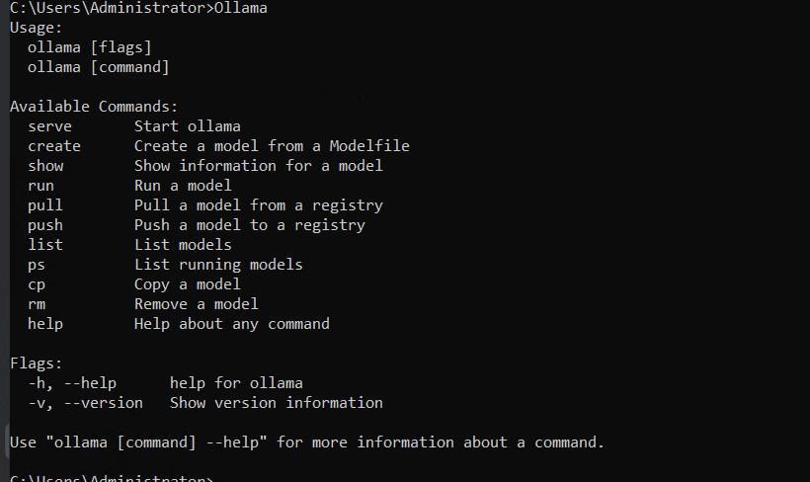Click the bottom command prompt line
Image resolution: width=810 pixels, height=482 pixels.
click(111, 478)
